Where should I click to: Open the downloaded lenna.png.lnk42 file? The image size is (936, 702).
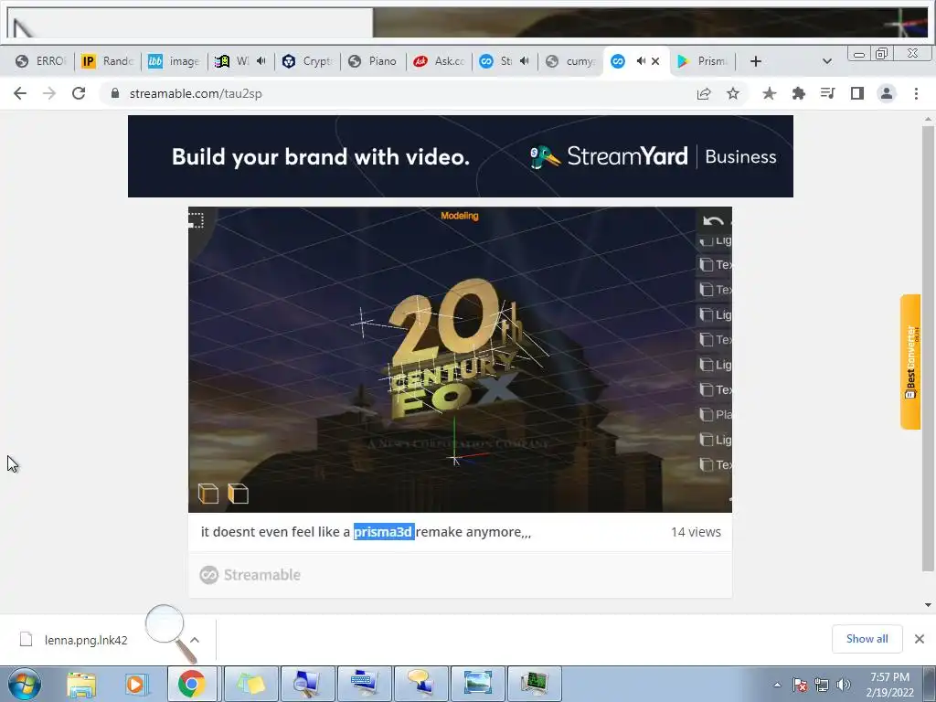tap(86, 640)
